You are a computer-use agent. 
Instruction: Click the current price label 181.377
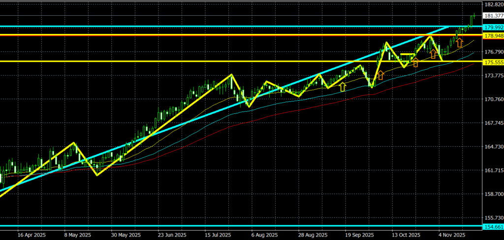click(x=493, y=16)
